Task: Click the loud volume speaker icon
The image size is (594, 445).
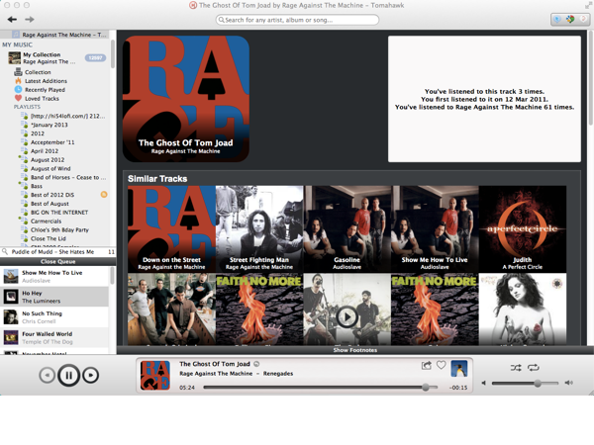Action: coord(568,383)
